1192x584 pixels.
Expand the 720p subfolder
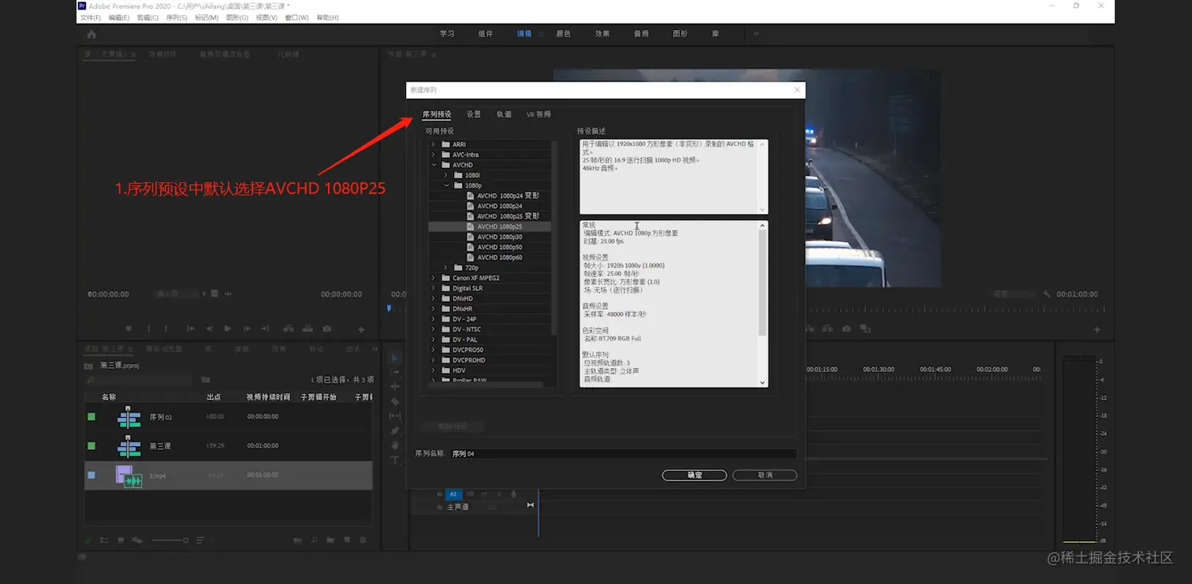point(445,267)
